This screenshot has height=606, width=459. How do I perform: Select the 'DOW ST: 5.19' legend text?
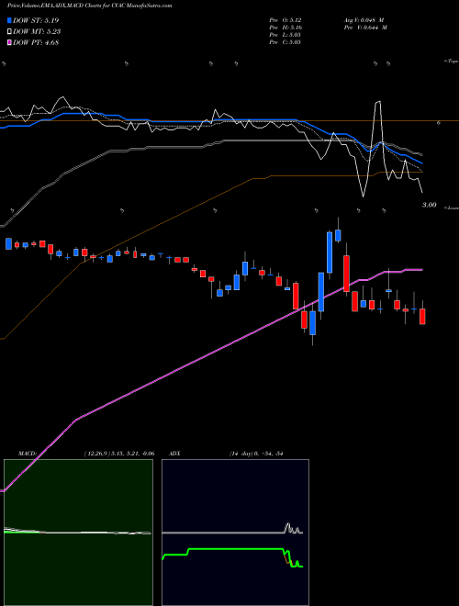(36, 20)
